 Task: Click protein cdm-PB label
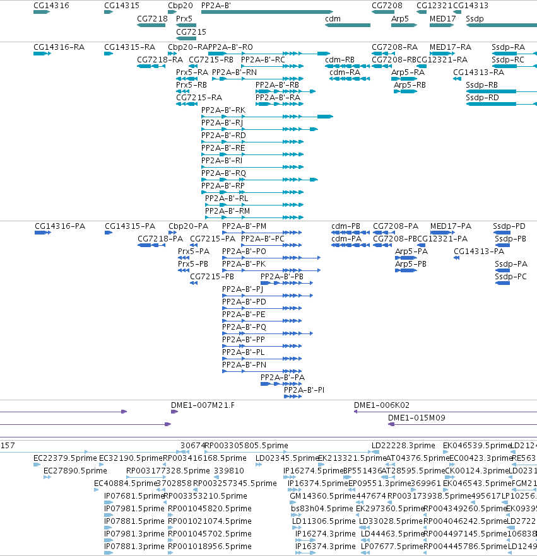346,226
